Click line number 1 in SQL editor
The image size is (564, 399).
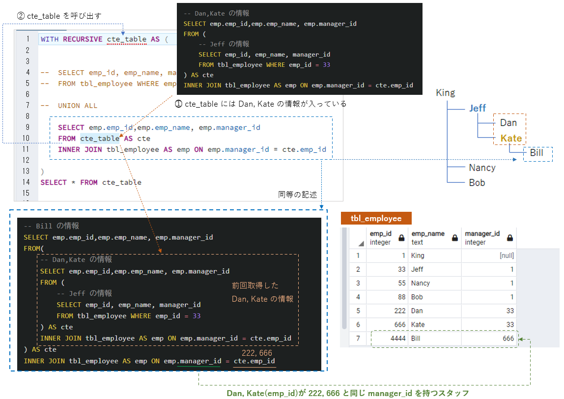tap(28, 38)
